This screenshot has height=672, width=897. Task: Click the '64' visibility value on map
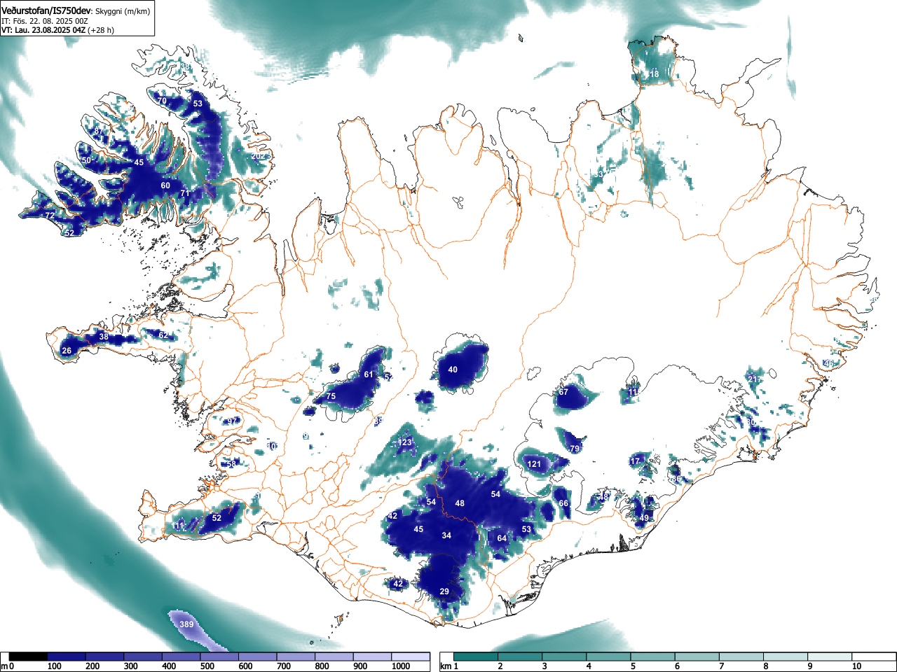[502, 538]
